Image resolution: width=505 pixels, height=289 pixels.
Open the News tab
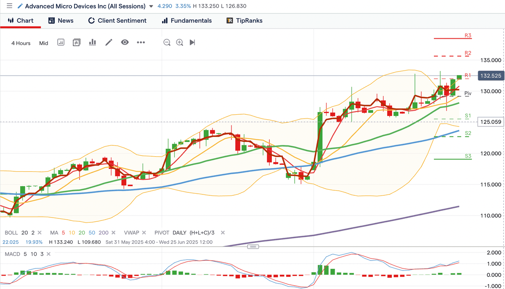[61, 21]
